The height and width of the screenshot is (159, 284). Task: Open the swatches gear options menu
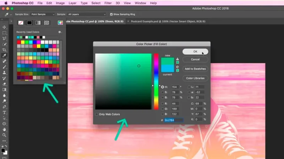[60, 32]
